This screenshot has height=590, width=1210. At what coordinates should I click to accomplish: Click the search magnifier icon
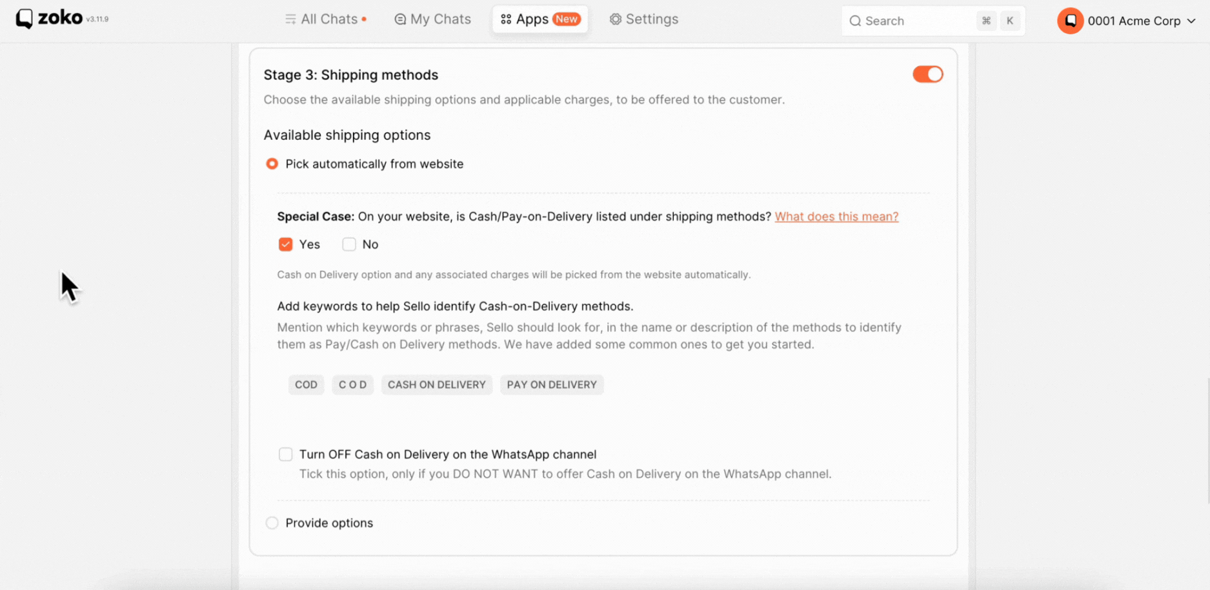[x=855, y=21]
